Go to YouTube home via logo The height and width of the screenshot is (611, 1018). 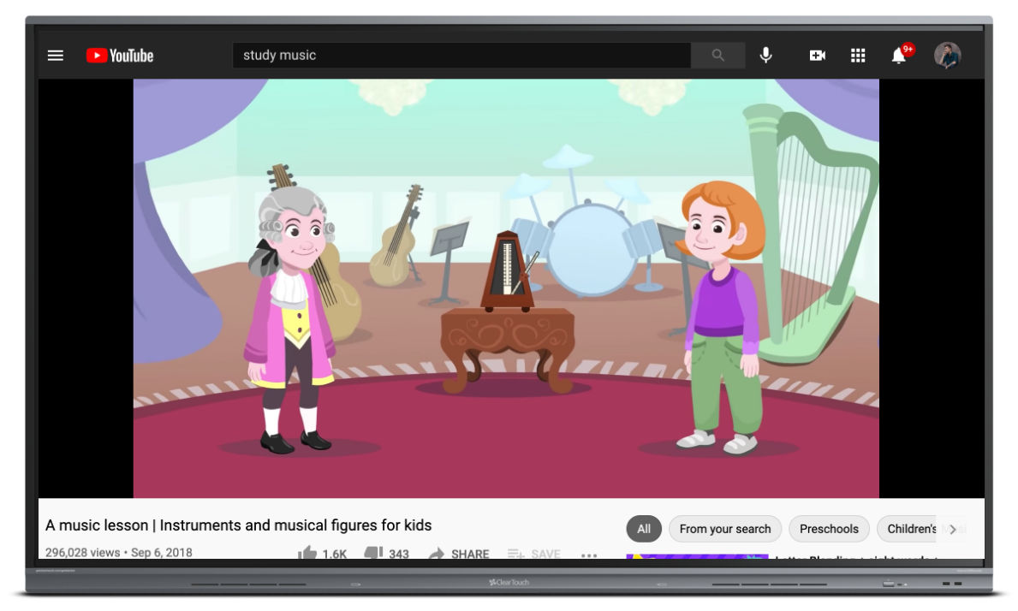(x=120, y=56)
